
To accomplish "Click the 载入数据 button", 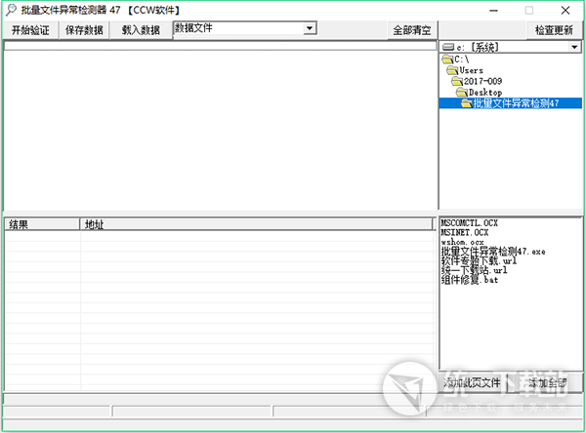I will (141, 30).
